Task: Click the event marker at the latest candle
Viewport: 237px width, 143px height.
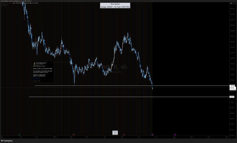Action: [153, 135]
